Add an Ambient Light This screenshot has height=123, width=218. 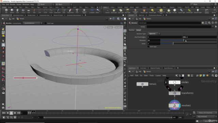(198, 11)
